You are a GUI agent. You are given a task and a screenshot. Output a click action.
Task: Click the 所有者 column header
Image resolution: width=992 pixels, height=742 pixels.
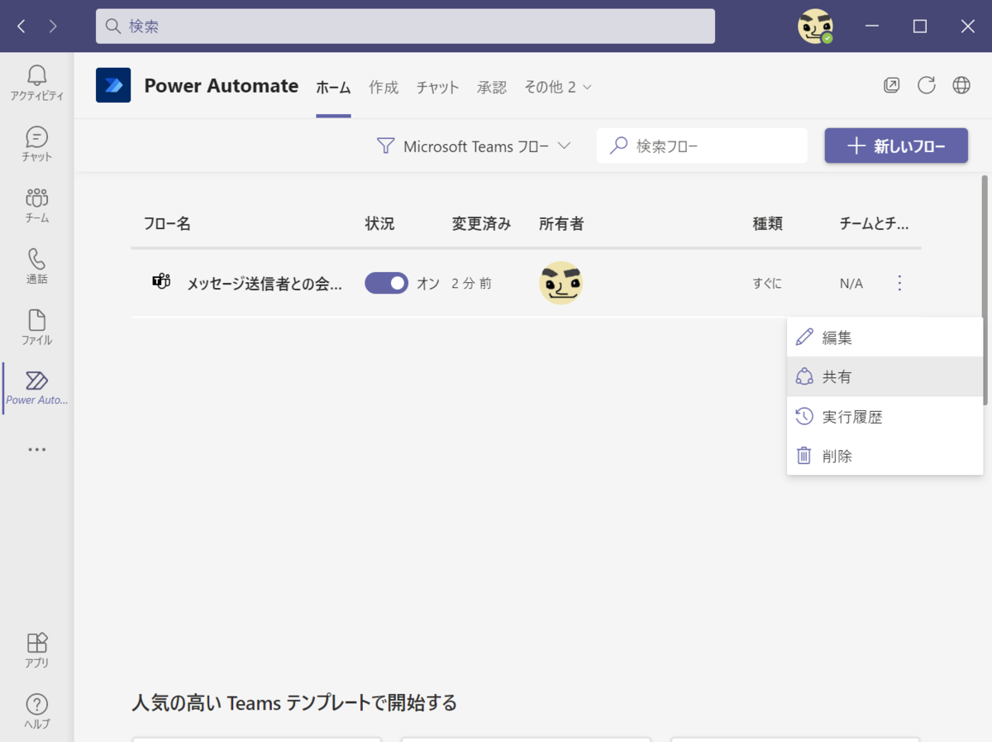[x=561, y=223]
